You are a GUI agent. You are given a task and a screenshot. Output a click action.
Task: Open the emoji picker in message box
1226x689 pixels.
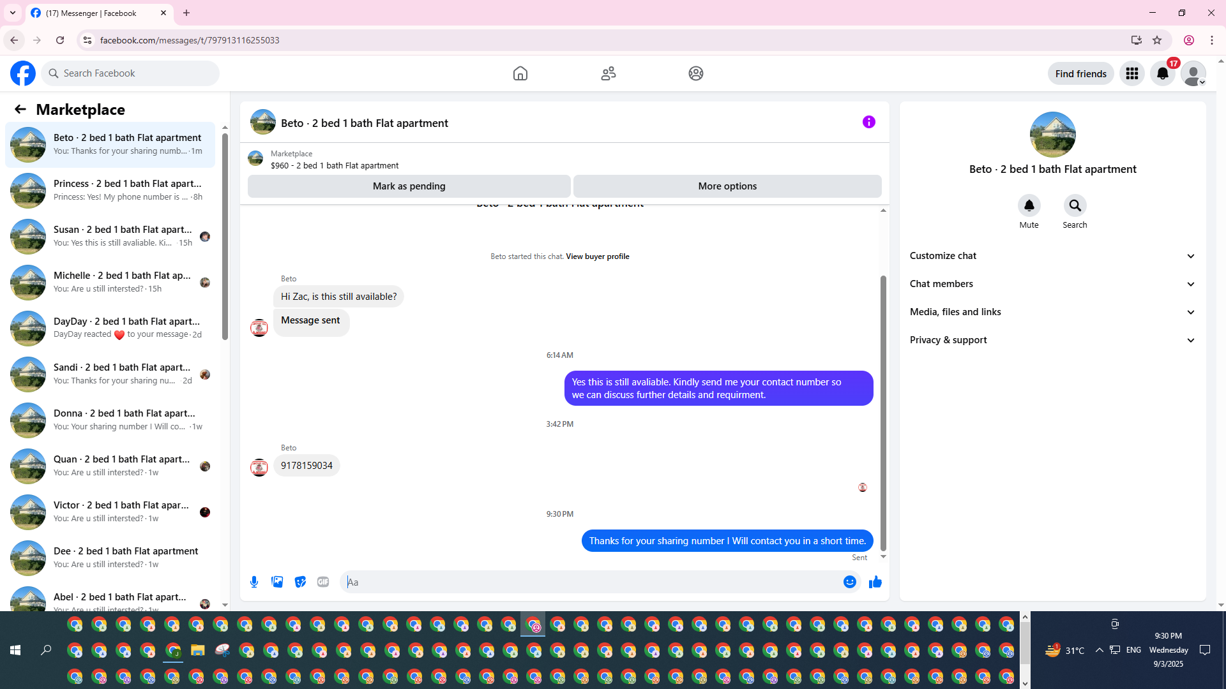(850, 582)
